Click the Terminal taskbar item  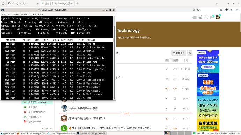coord(92,133)
